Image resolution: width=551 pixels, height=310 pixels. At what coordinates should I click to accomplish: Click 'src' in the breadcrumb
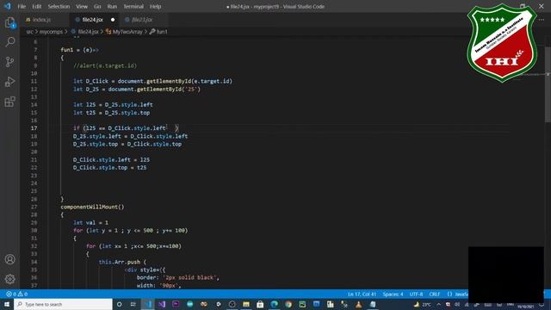[29, 32]
